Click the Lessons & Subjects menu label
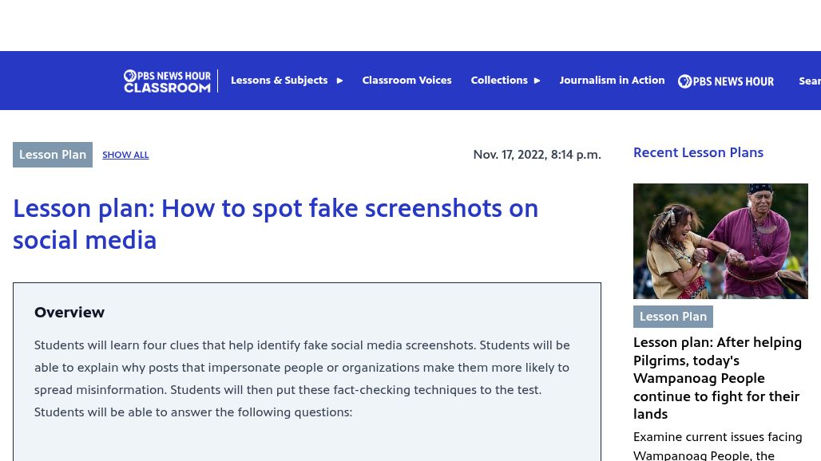 279,81
